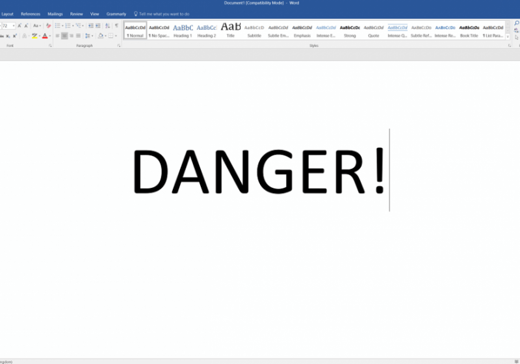Click the Tell me what you want to do box
The width and height of the screenshot is (520, 364).
(164, 14)
